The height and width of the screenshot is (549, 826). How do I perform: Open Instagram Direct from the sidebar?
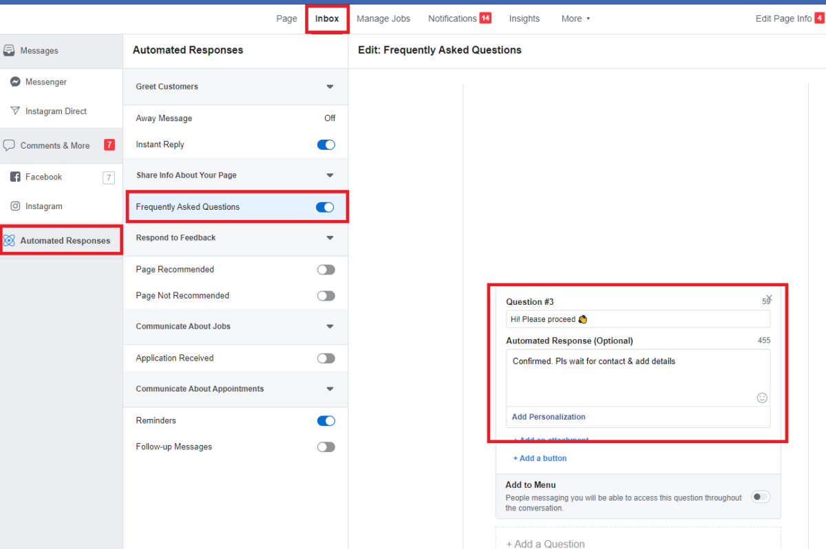point(14,111)
